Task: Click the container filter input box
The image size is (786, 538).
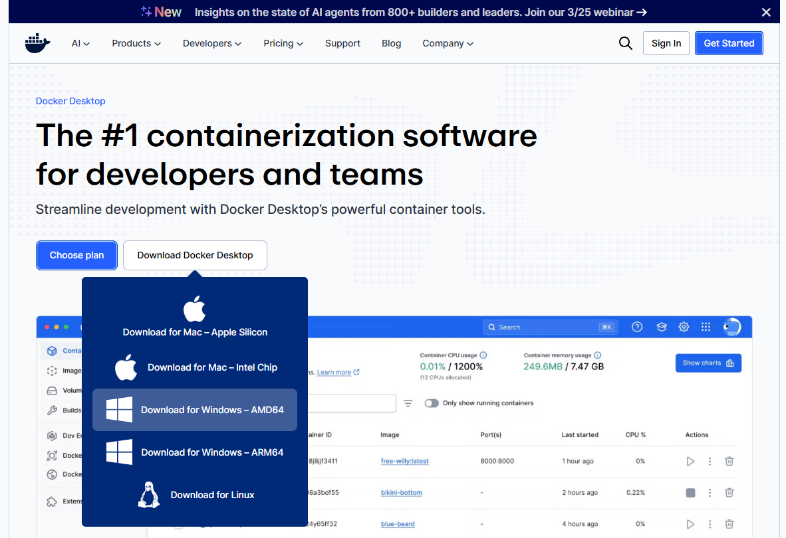Action: pyautogui.click(x=352, y=403)
